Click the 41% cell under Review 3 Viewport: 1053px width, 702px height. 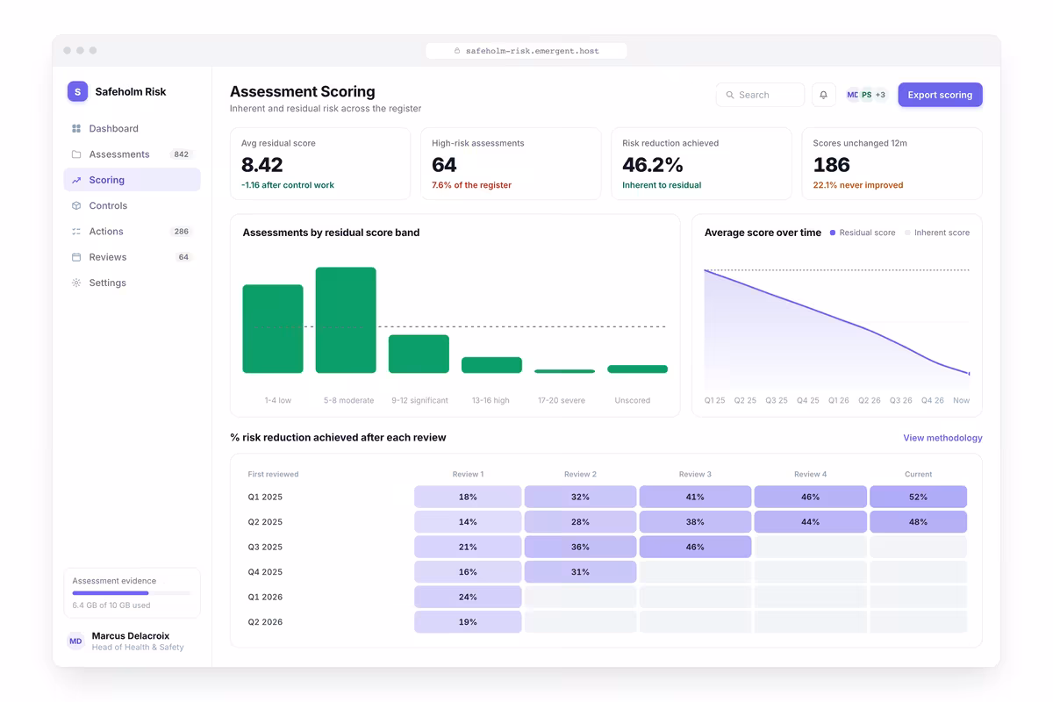[695, 497]
